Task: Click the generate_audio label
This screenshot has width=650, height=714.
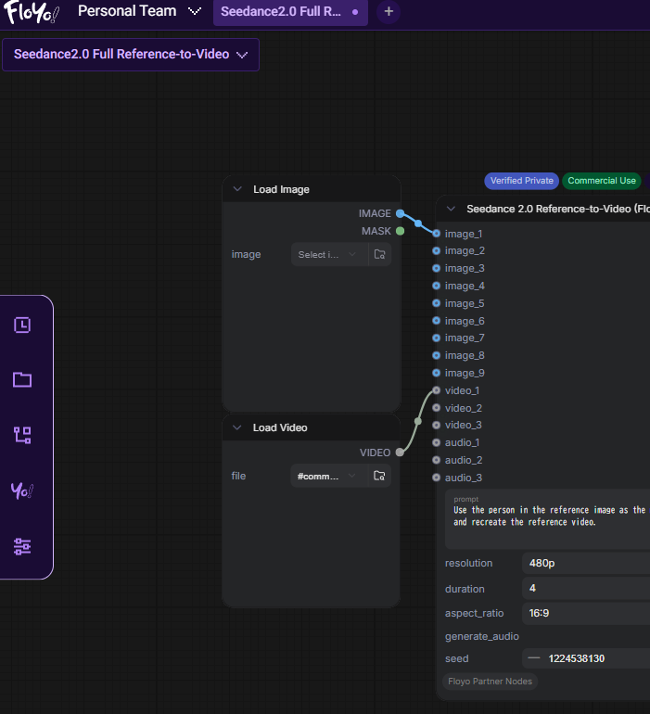Action: (x=481, y=637)
